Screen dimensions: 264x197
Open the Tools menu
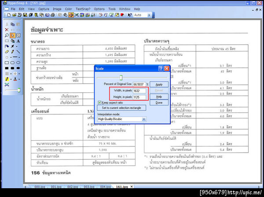click(x=112, y=9)
